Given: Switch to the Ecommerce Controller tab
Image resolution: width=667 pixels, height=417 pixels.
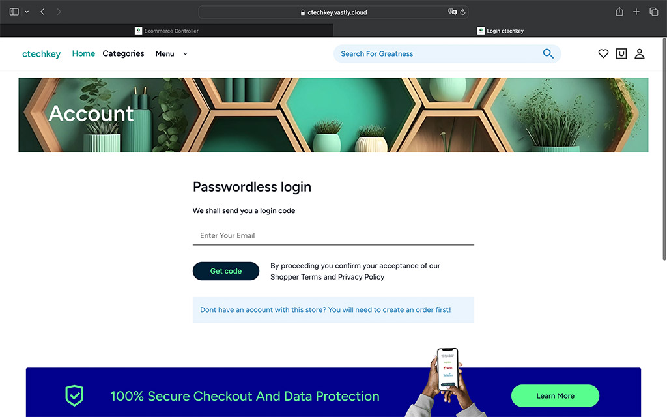Looking at the screenshot, I should tap(167, 31).
